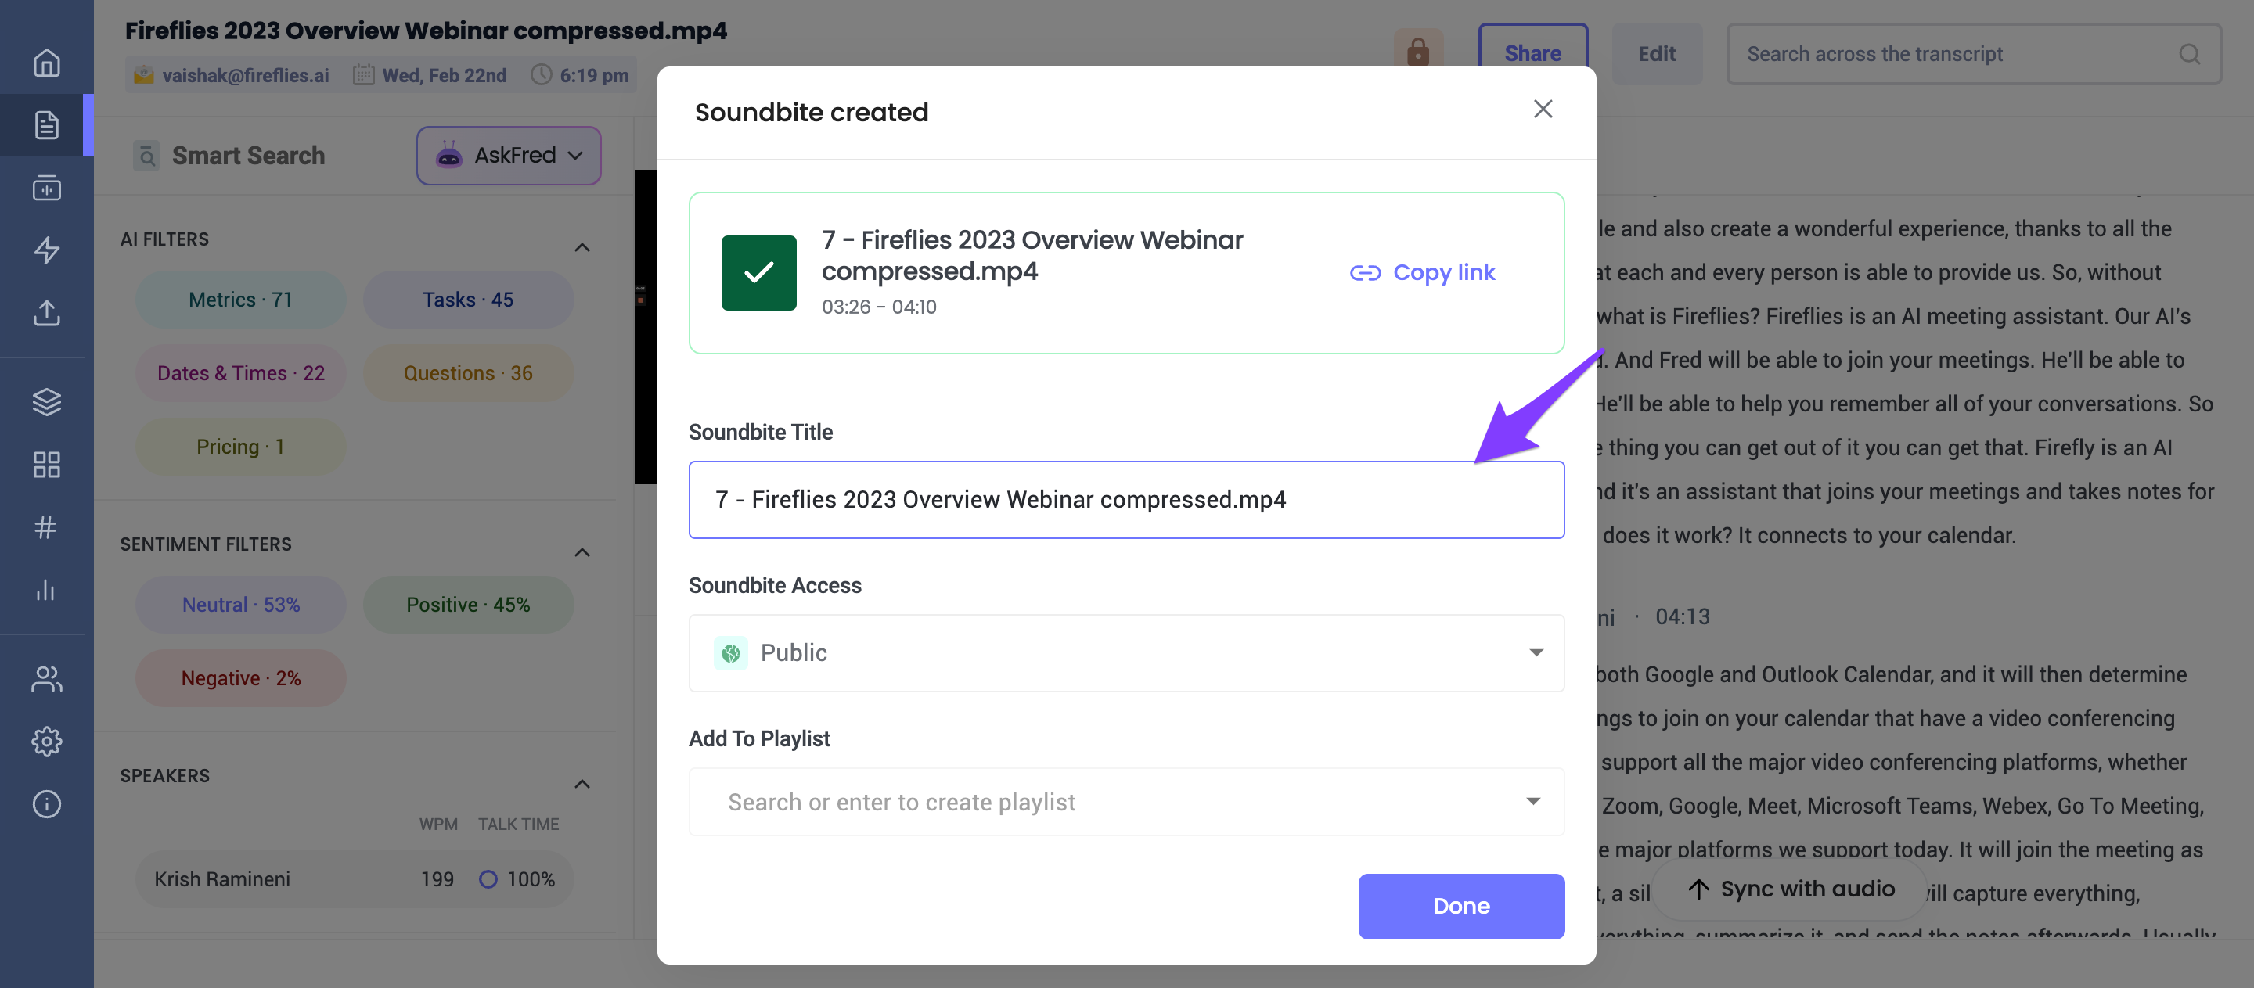Open the Notebook document icon in sidebar

coord(46,125)
